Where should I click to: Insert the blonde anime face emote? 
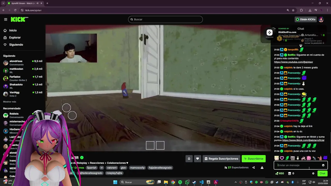277,158
